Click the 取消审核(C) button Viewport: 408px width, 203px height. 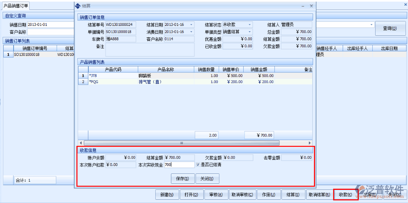[242, 194]
